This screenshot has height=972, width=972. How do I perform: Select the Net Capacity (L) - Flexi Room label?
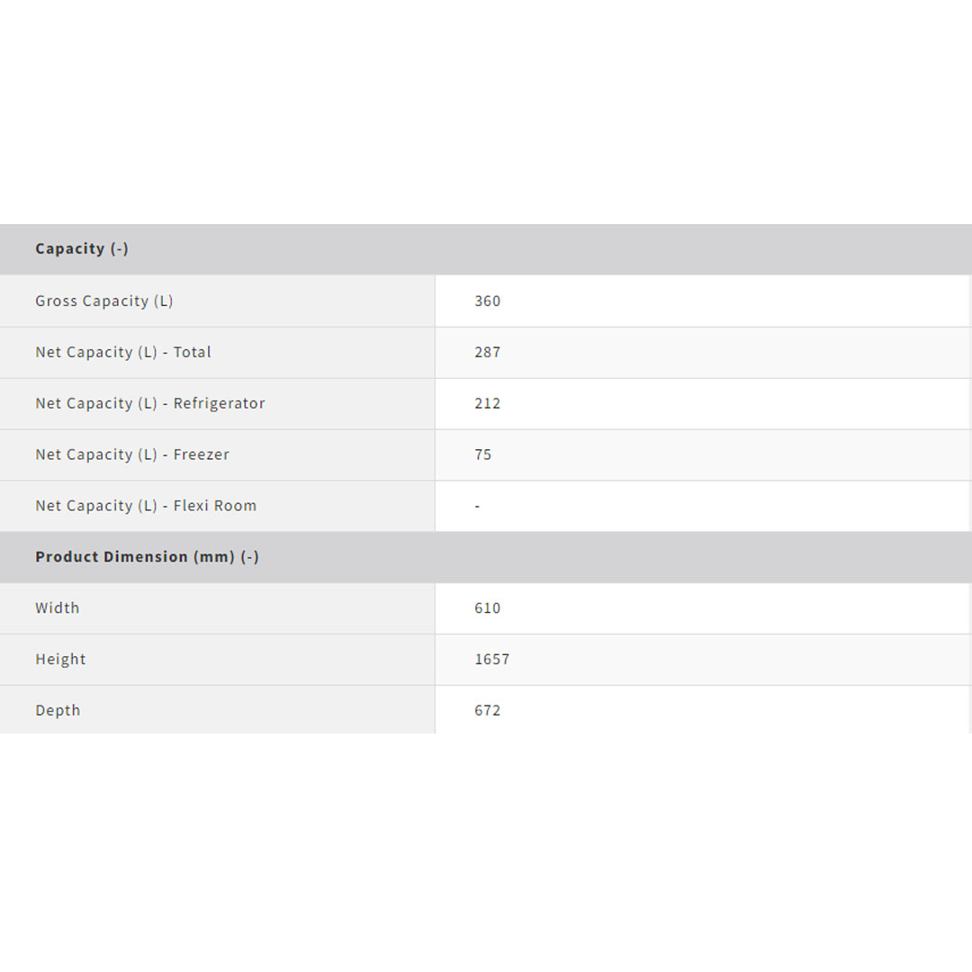click(146, 507)
